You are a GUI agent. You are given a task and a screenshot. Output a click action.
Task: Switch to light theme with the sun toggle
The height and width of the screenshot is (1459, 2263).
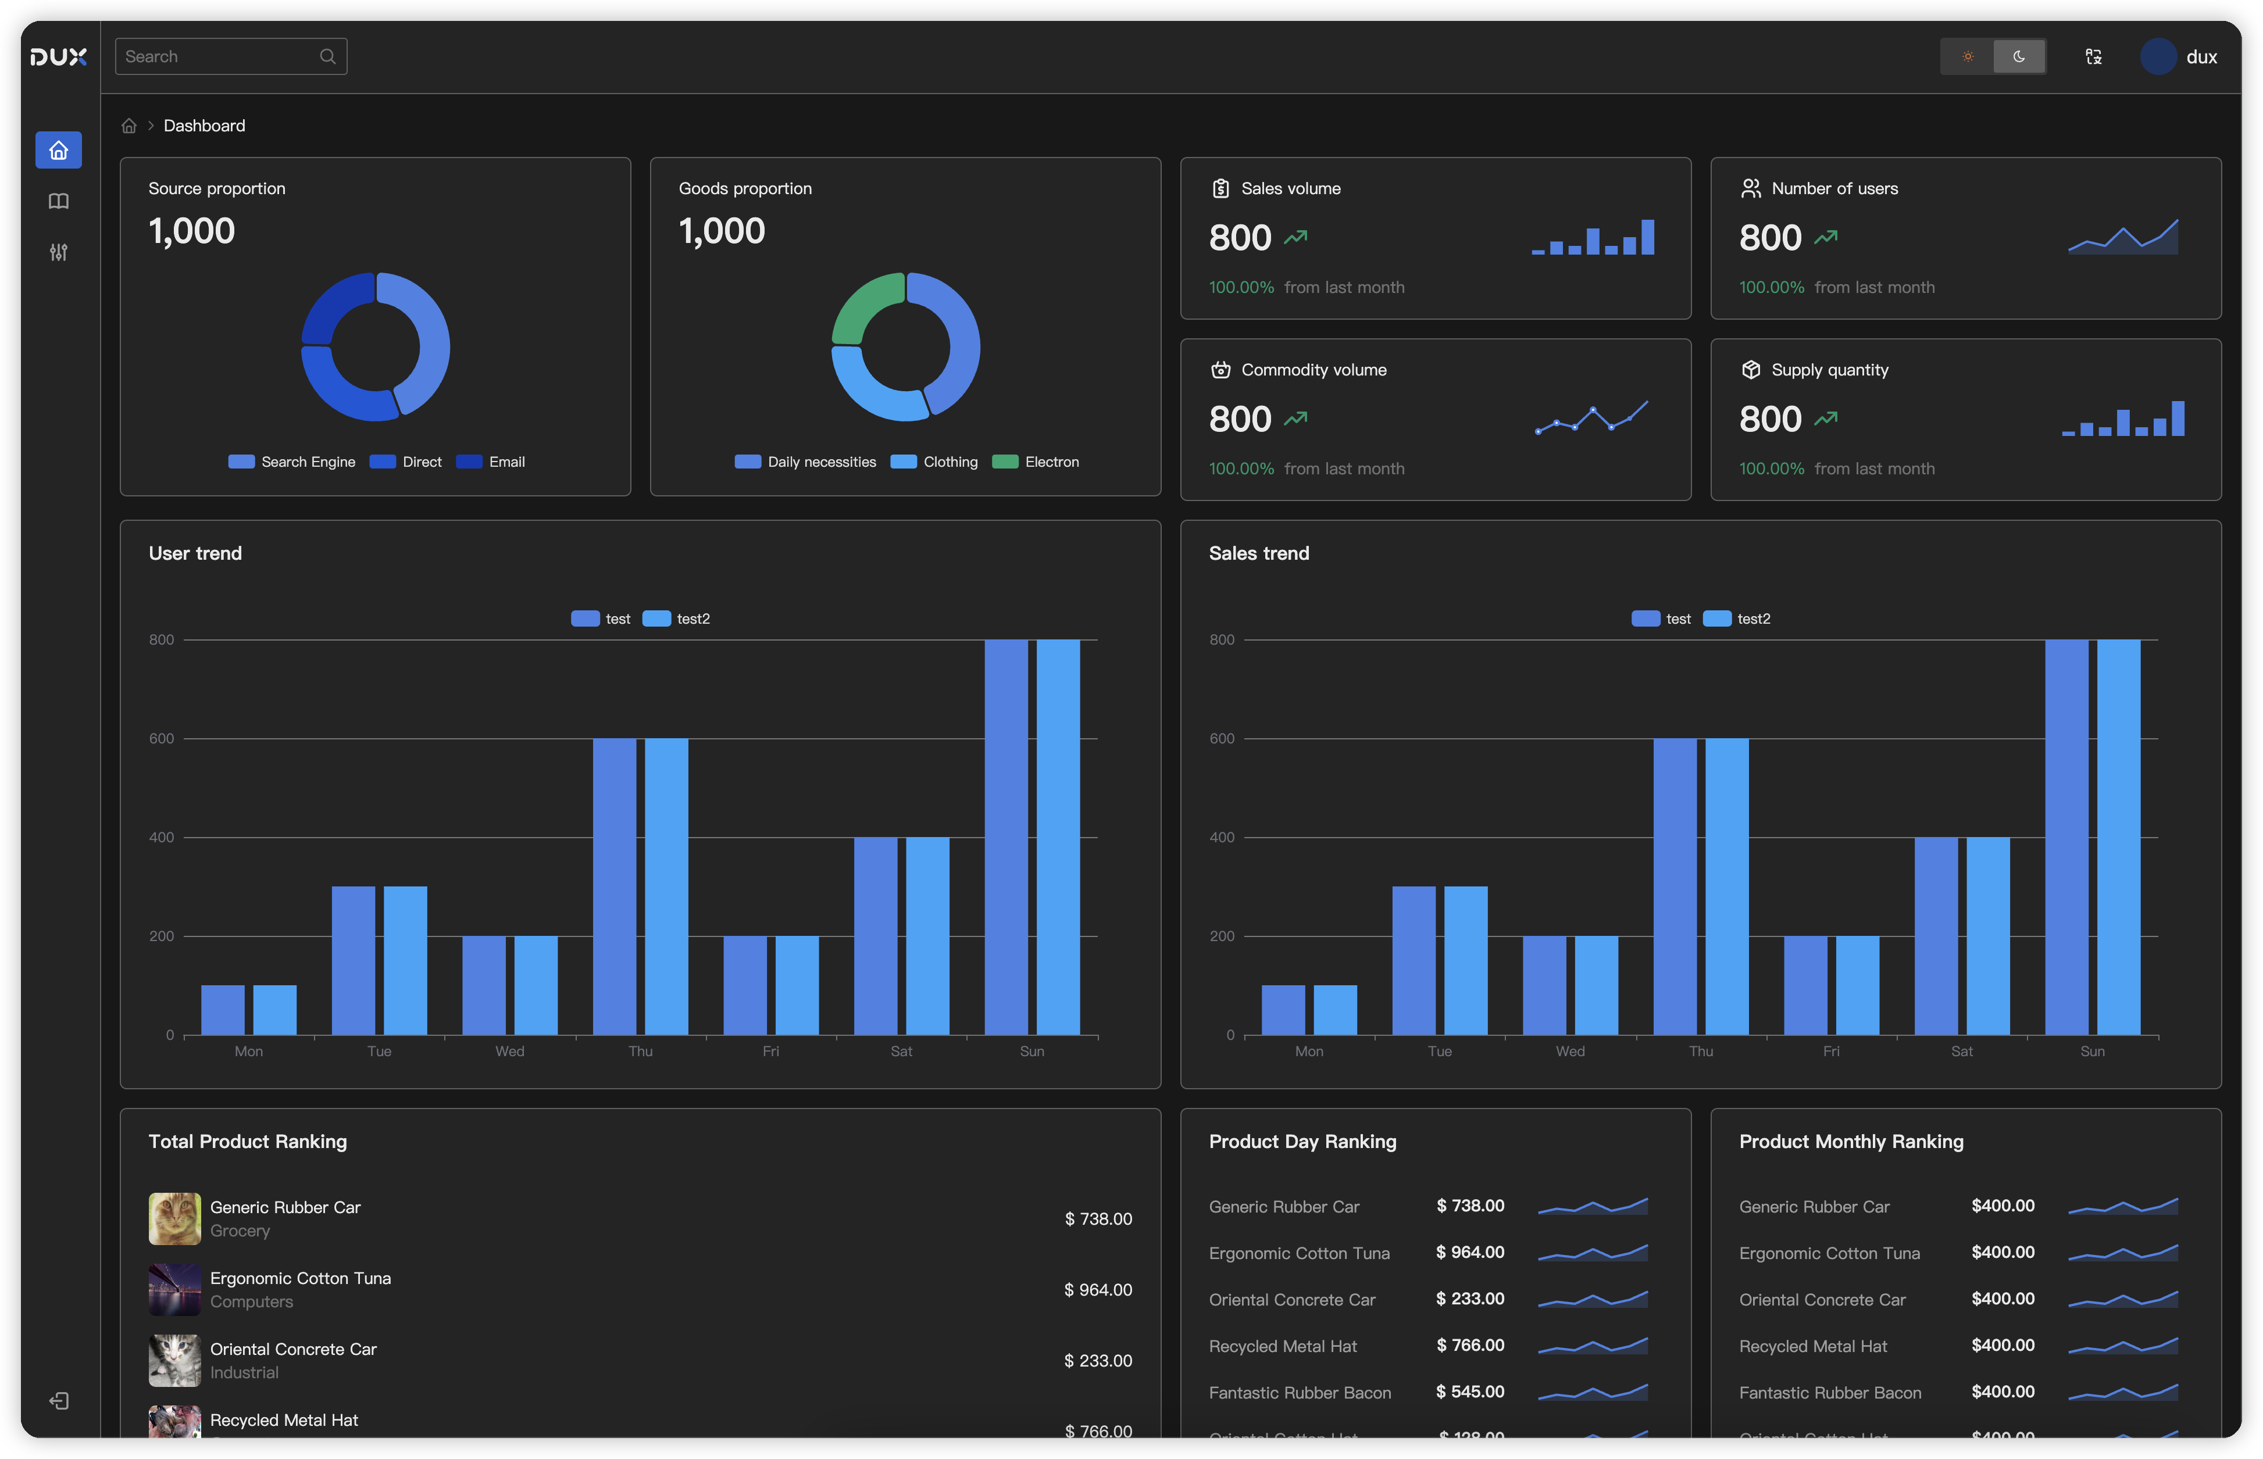1967,56
